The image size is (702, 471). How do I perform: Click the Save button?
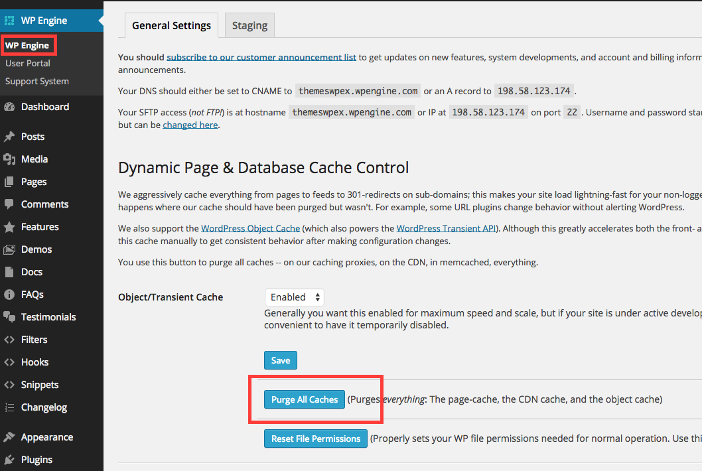tap(281, 360)
